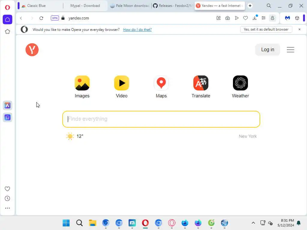307x230 pixels.
Task: Open the extensions cube icon
Action: click(297, 18)
